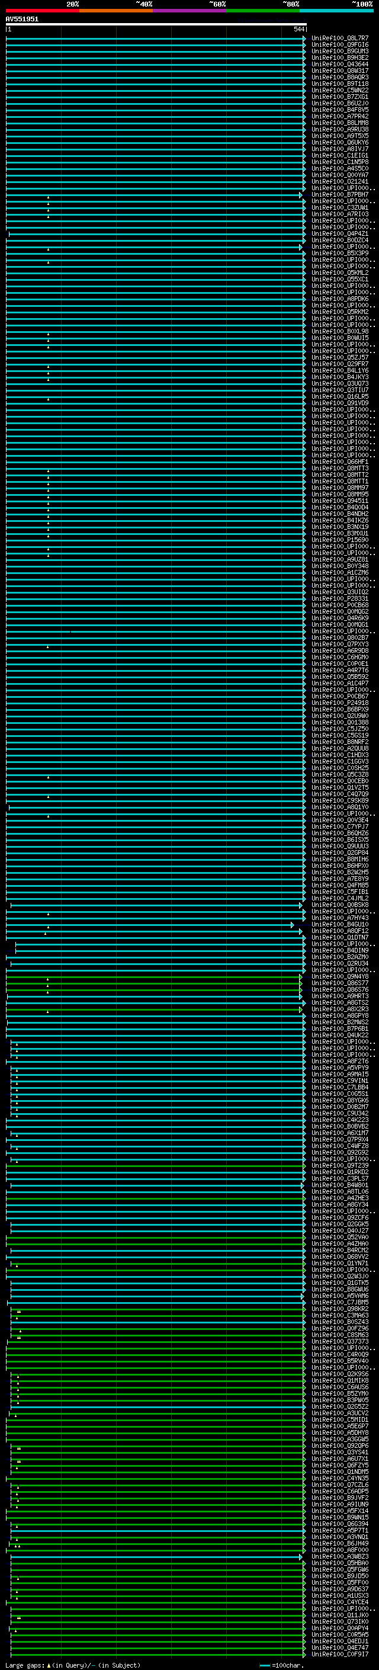Open hit UniRef100_B8AQR3

point(340,77)
